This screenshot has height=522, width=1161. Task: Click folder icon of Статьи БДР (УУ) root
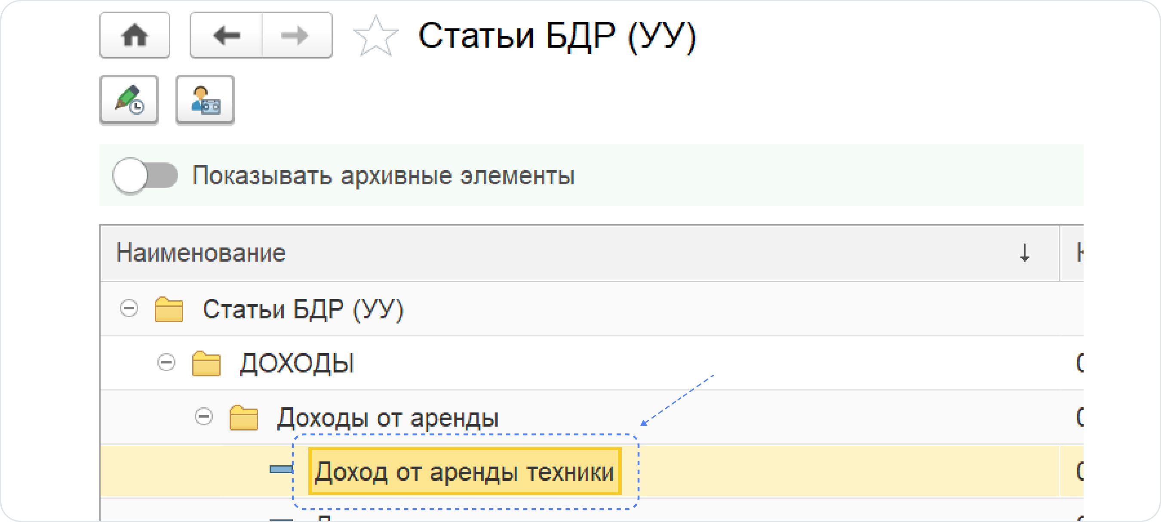pyautogui.click(x=169, y=309)
